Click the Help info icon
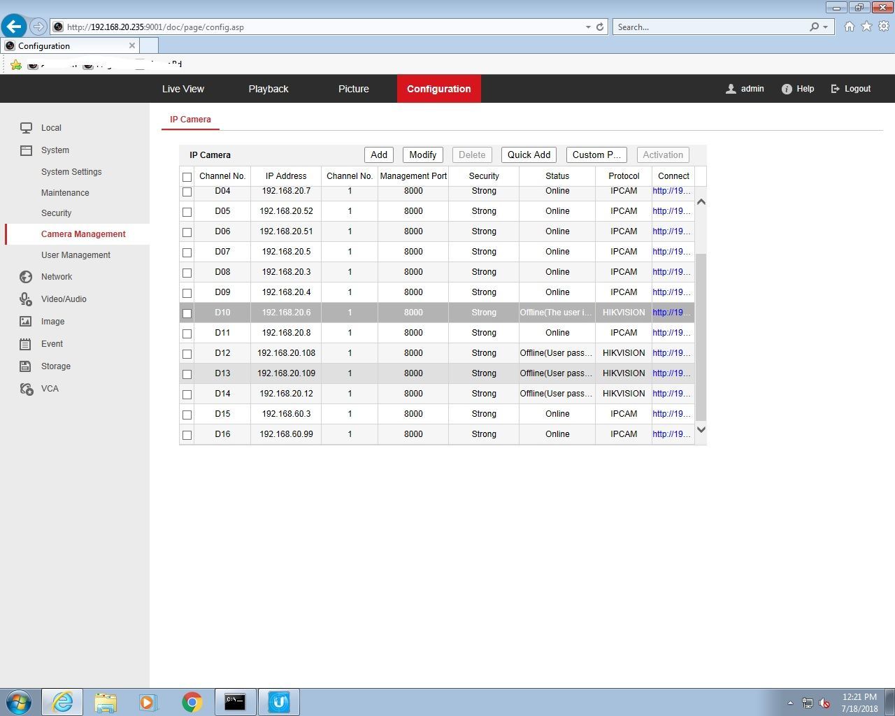This screenshot has height=716, width=895. pos(787,89)
